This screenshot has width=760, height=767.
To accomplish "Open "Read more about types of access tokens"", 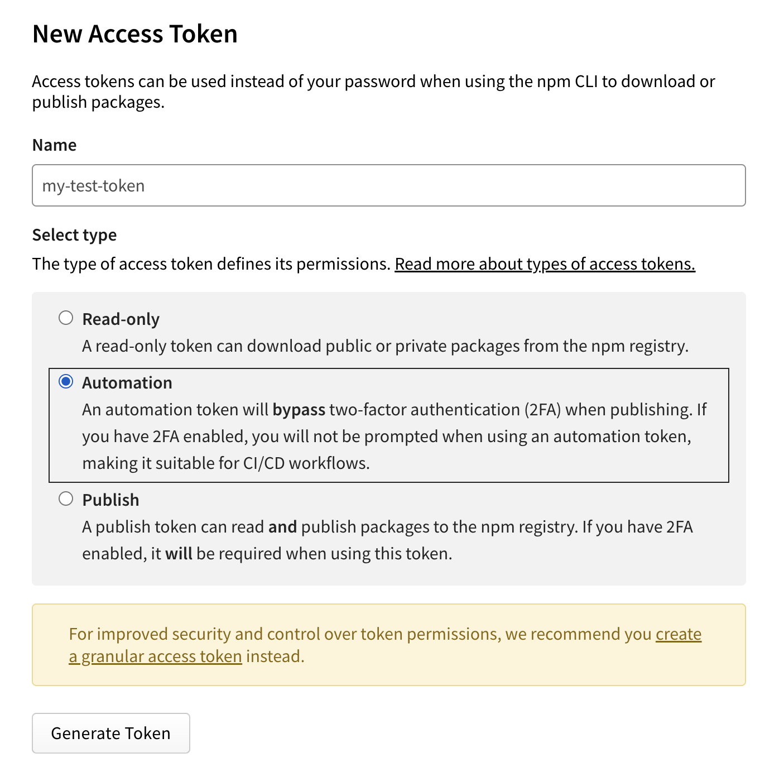I will 545,263.
